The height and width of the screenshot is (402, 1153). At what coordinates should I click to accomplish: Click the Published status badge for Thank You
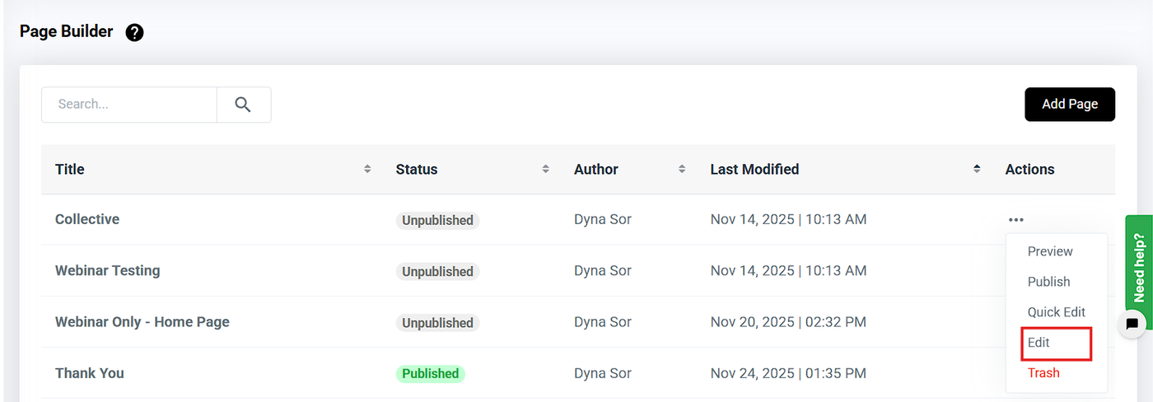click(x=430, y=374)
